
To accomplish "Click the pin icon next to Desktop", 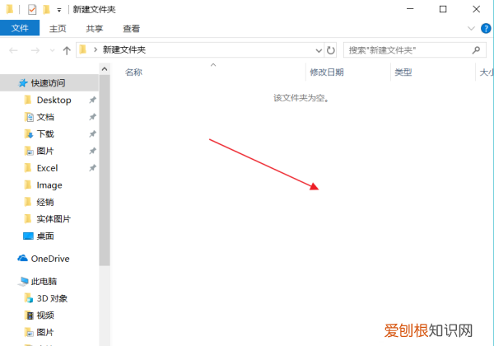I will pos(92,101).
